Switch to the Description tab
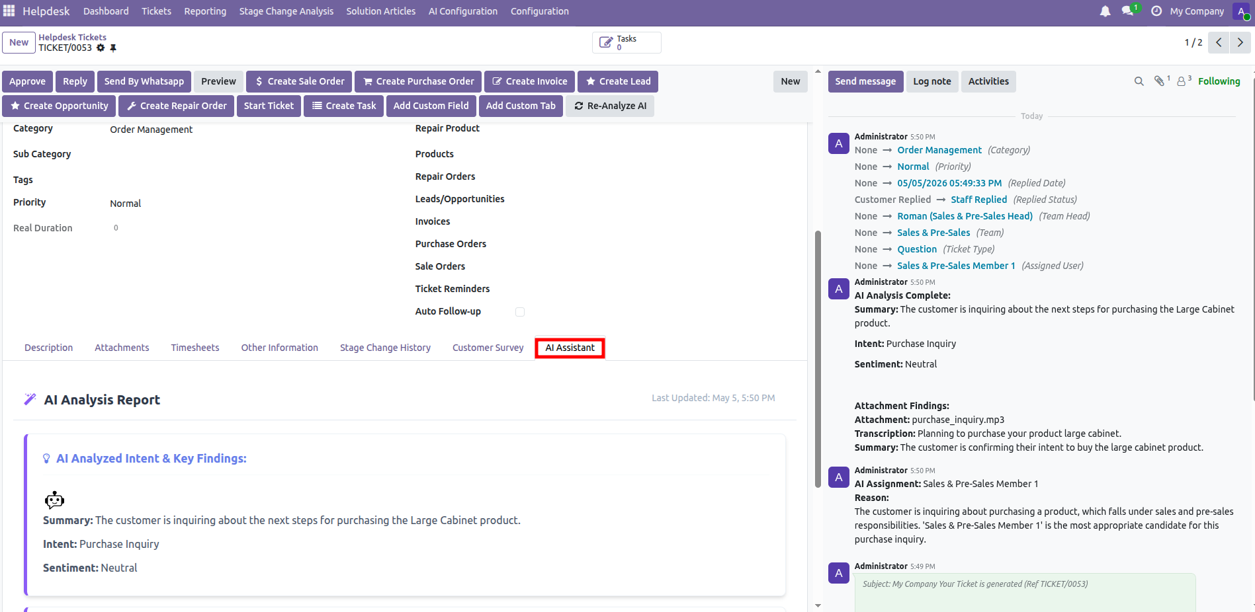 49,348
